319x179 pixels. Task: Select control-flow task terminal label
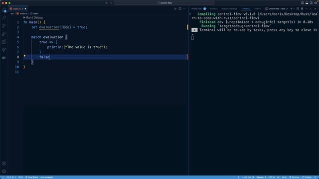tap(277, 9)
